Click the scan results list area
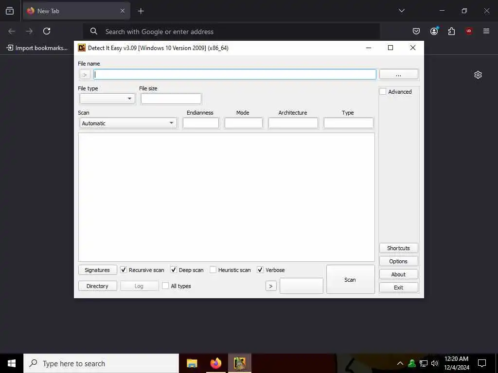The image size is (498, 373). (227, 197)
